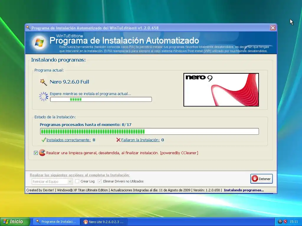The height and width of the screenshot is (226, 302).
Task: Click the Windows XP Titan Ultimate Edition status text
Action: click(x=83, y=190)
